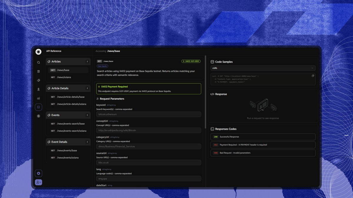Click the conceptUri input field
Screen dimensions: 353x198
tap(149, 130)
